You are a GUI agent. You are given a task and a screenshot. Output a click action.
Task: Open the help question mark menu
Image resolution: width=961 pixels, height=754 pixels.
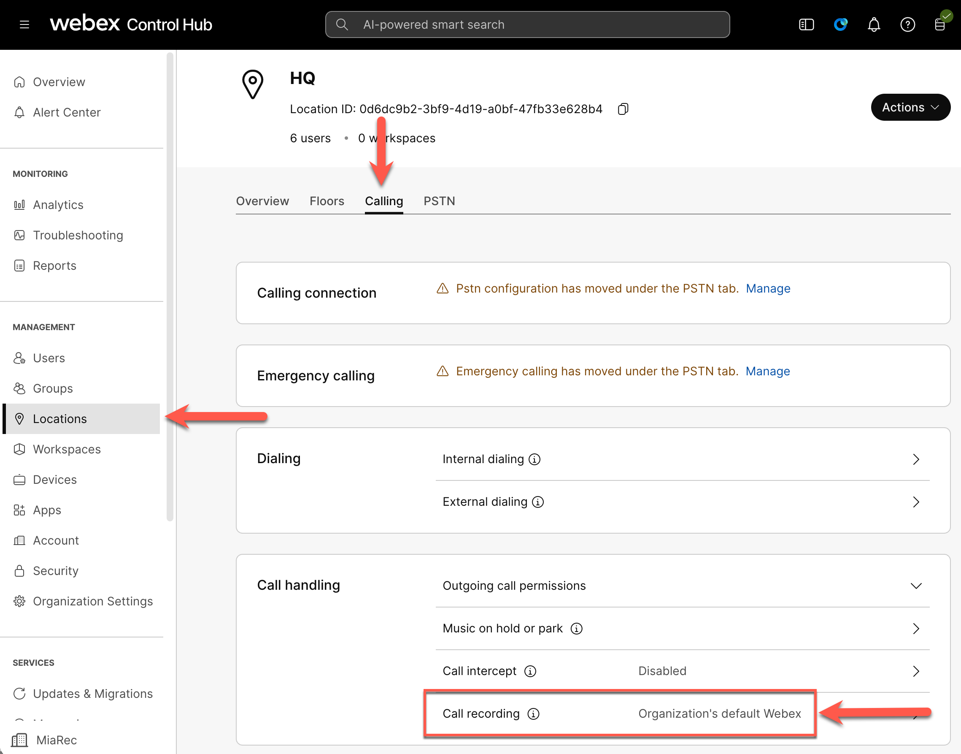pyautogui.click(x=908, y=24)
